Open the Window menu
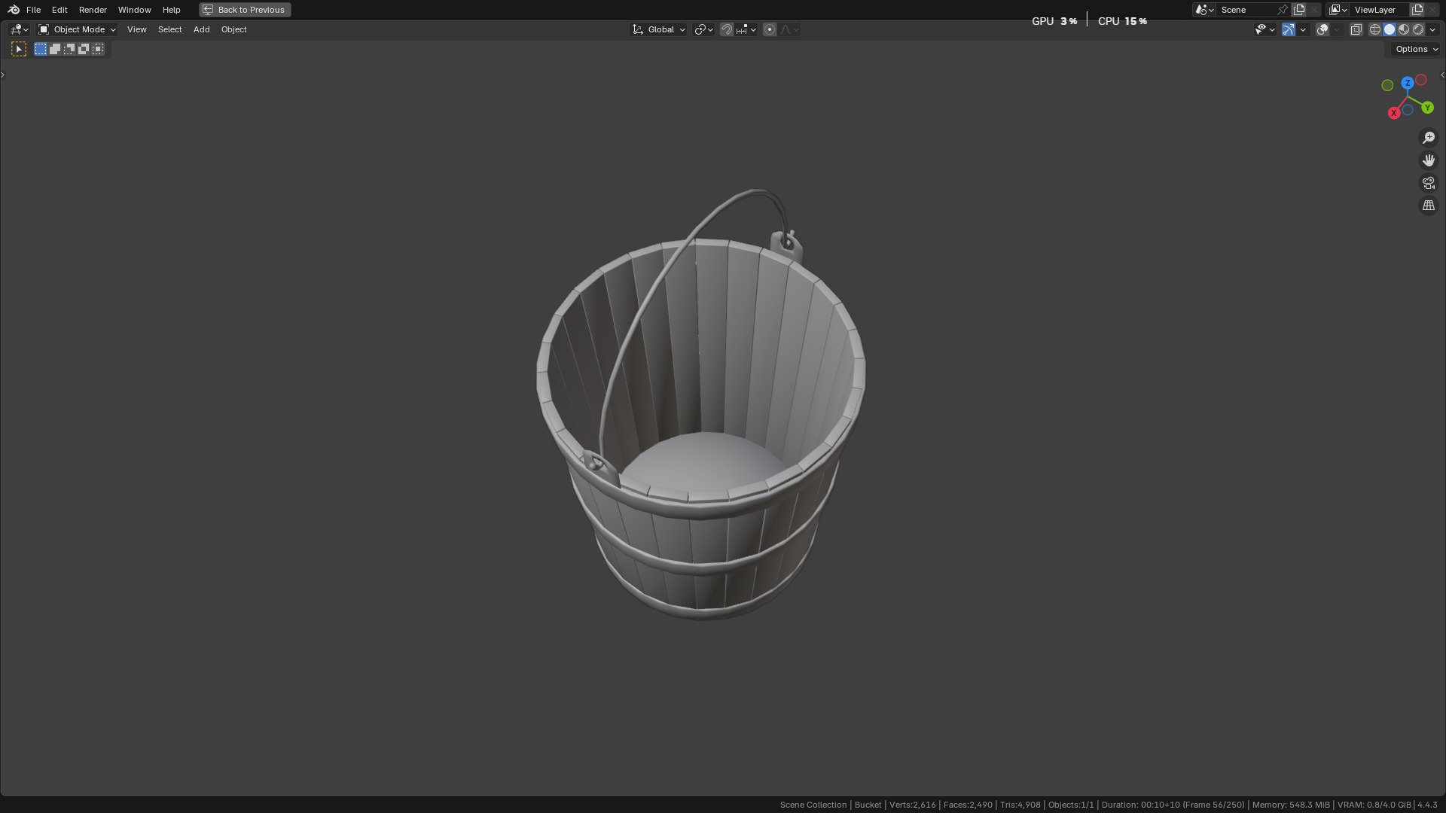This screenshot has width=1446, height=813. click(x=134, y=10)
